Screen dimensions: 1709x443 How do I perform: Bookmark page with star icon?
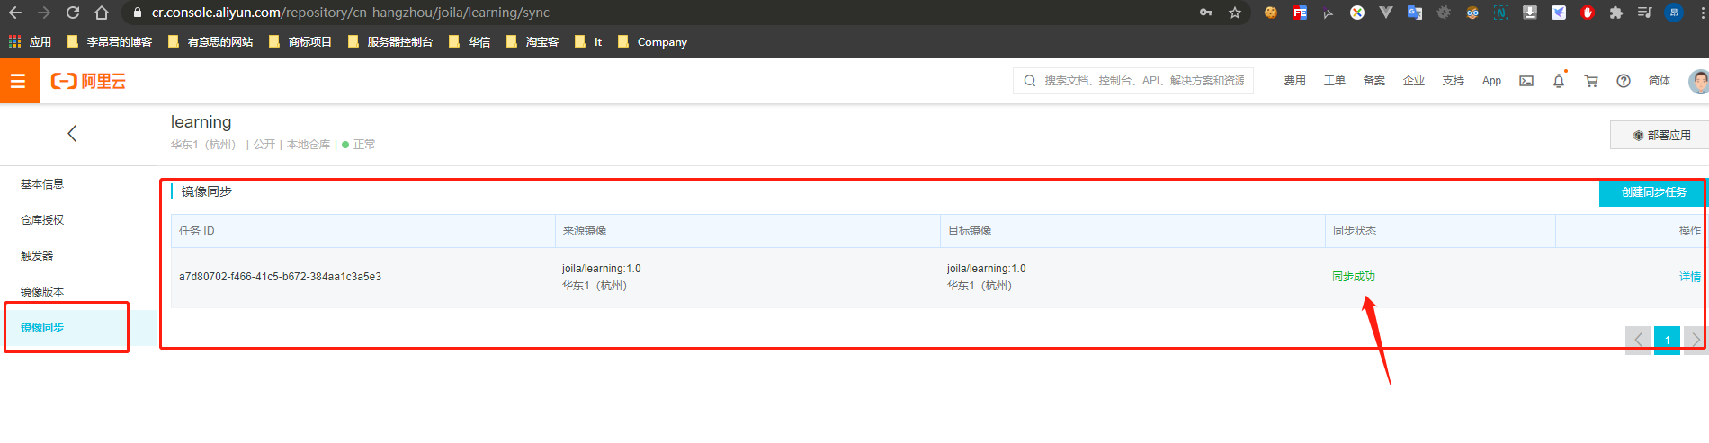(1235, 13)
